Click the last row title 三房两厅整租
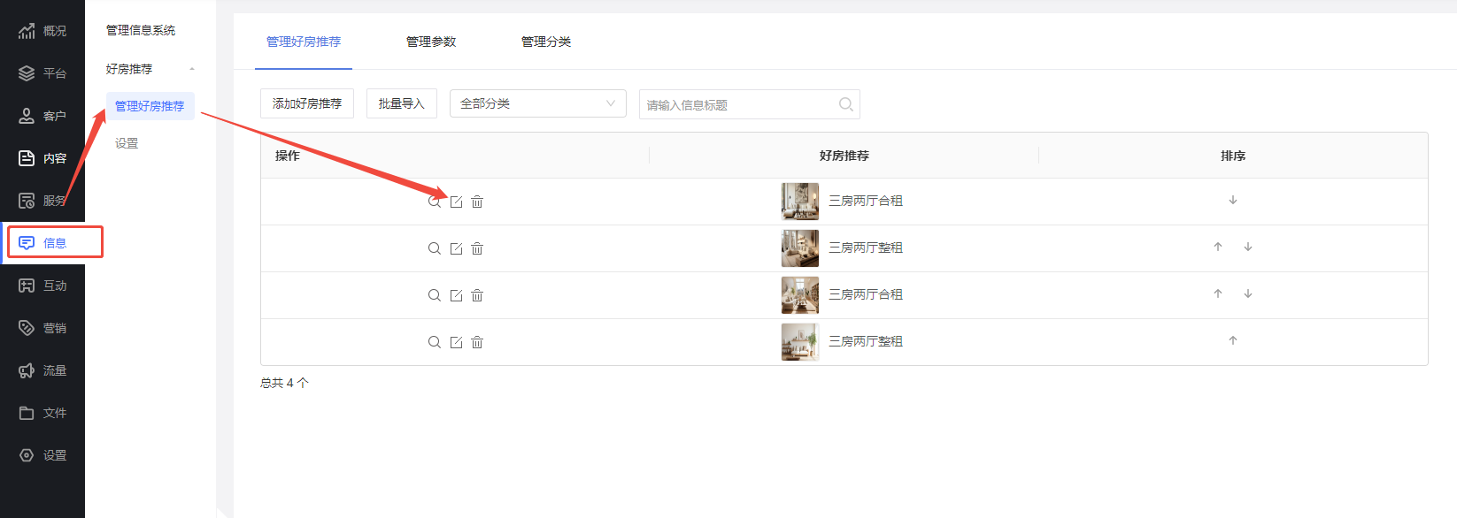 point(866,341)
